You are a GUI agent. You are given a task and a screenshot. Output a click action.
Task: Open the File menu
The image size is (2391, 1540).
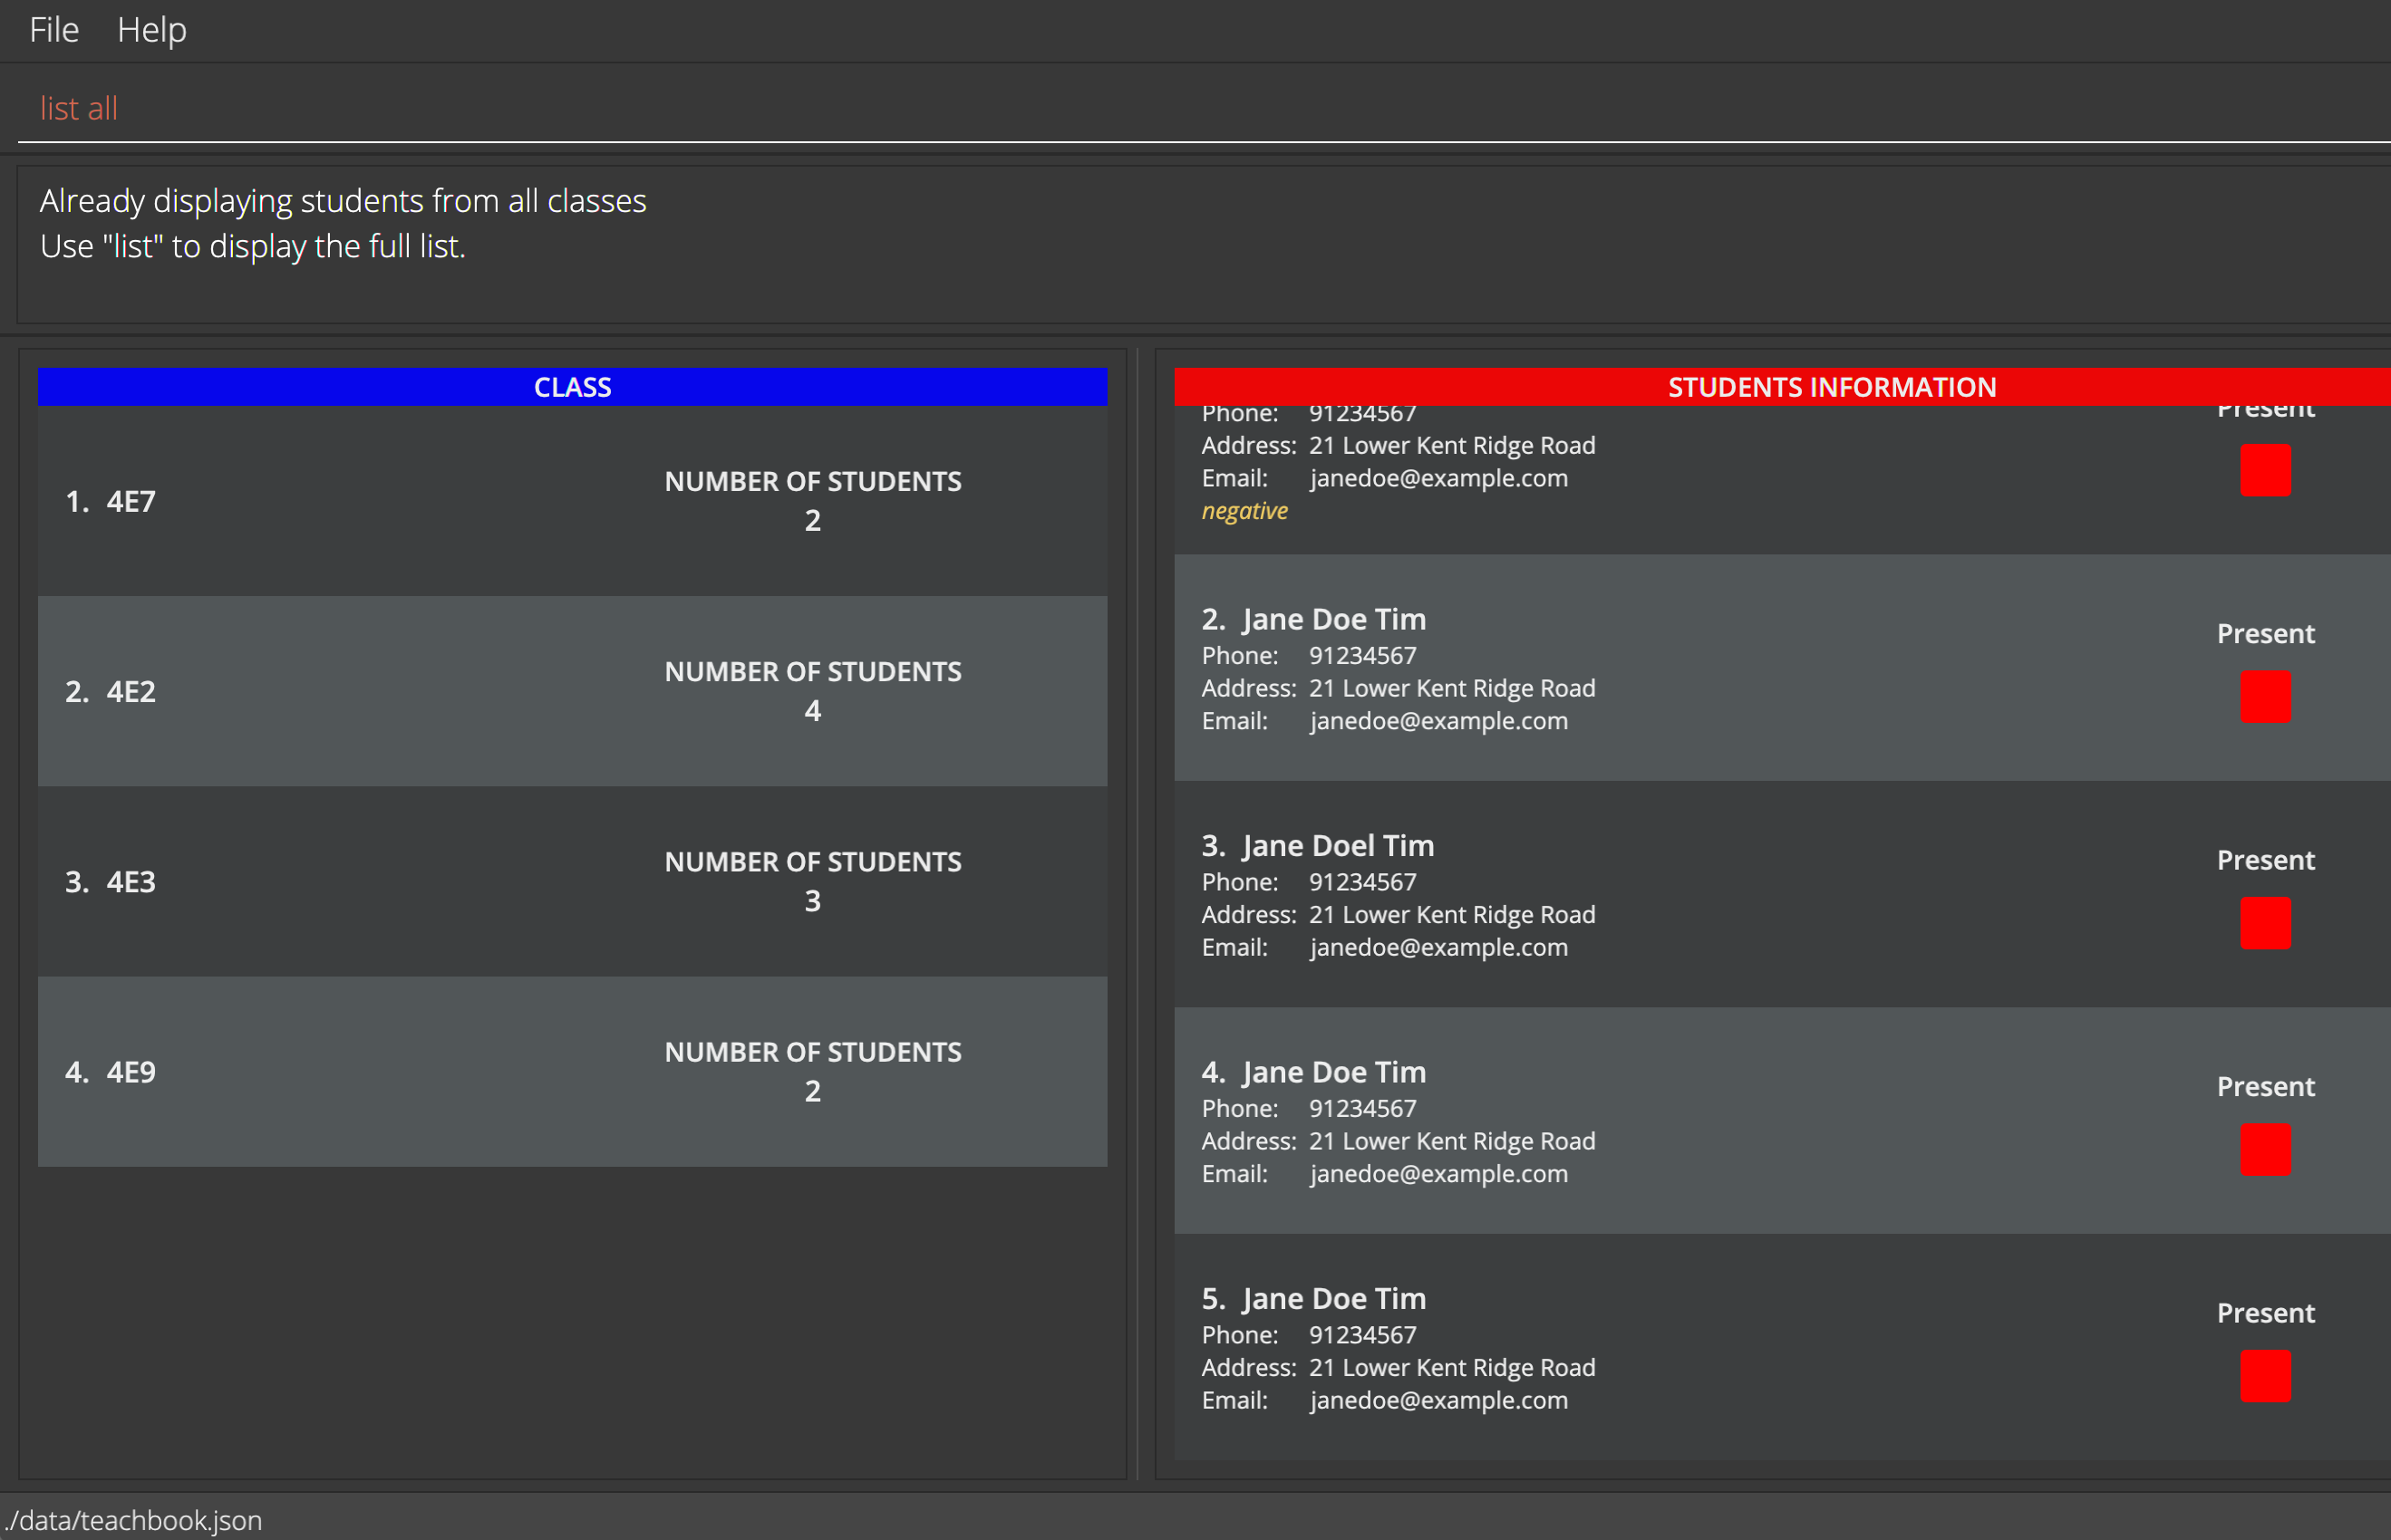click(x=54, y=30)
